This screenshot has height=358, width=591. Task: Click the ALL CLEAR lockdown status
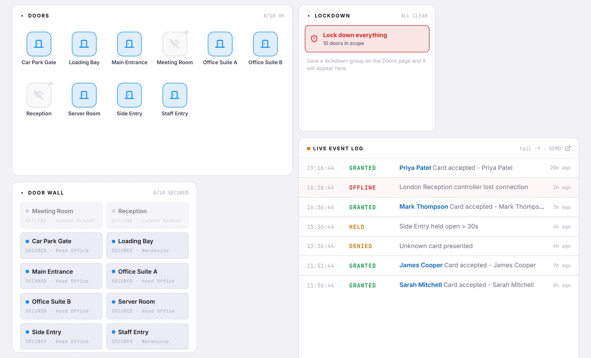tap(414, 16)
